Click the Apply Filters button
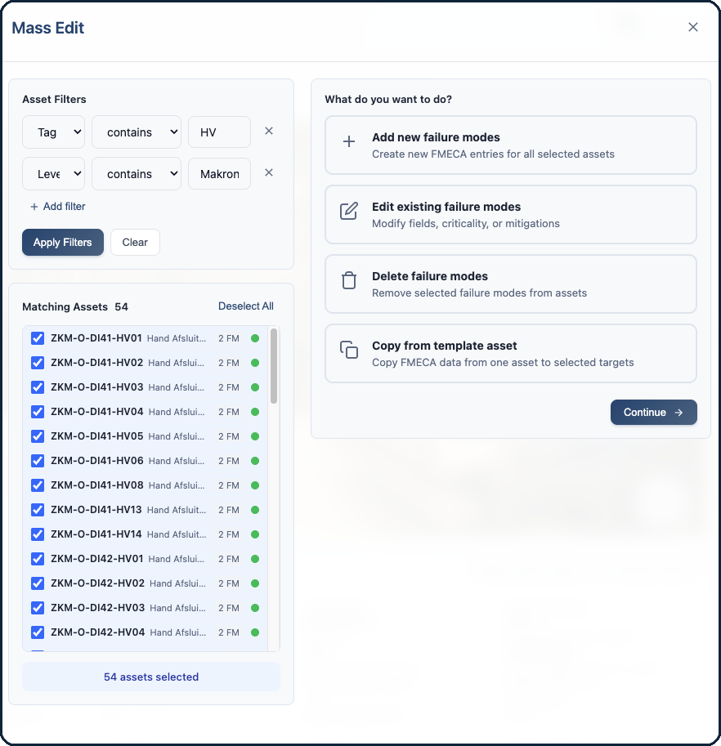Viewport: 721px width, 746px height. 62,242
